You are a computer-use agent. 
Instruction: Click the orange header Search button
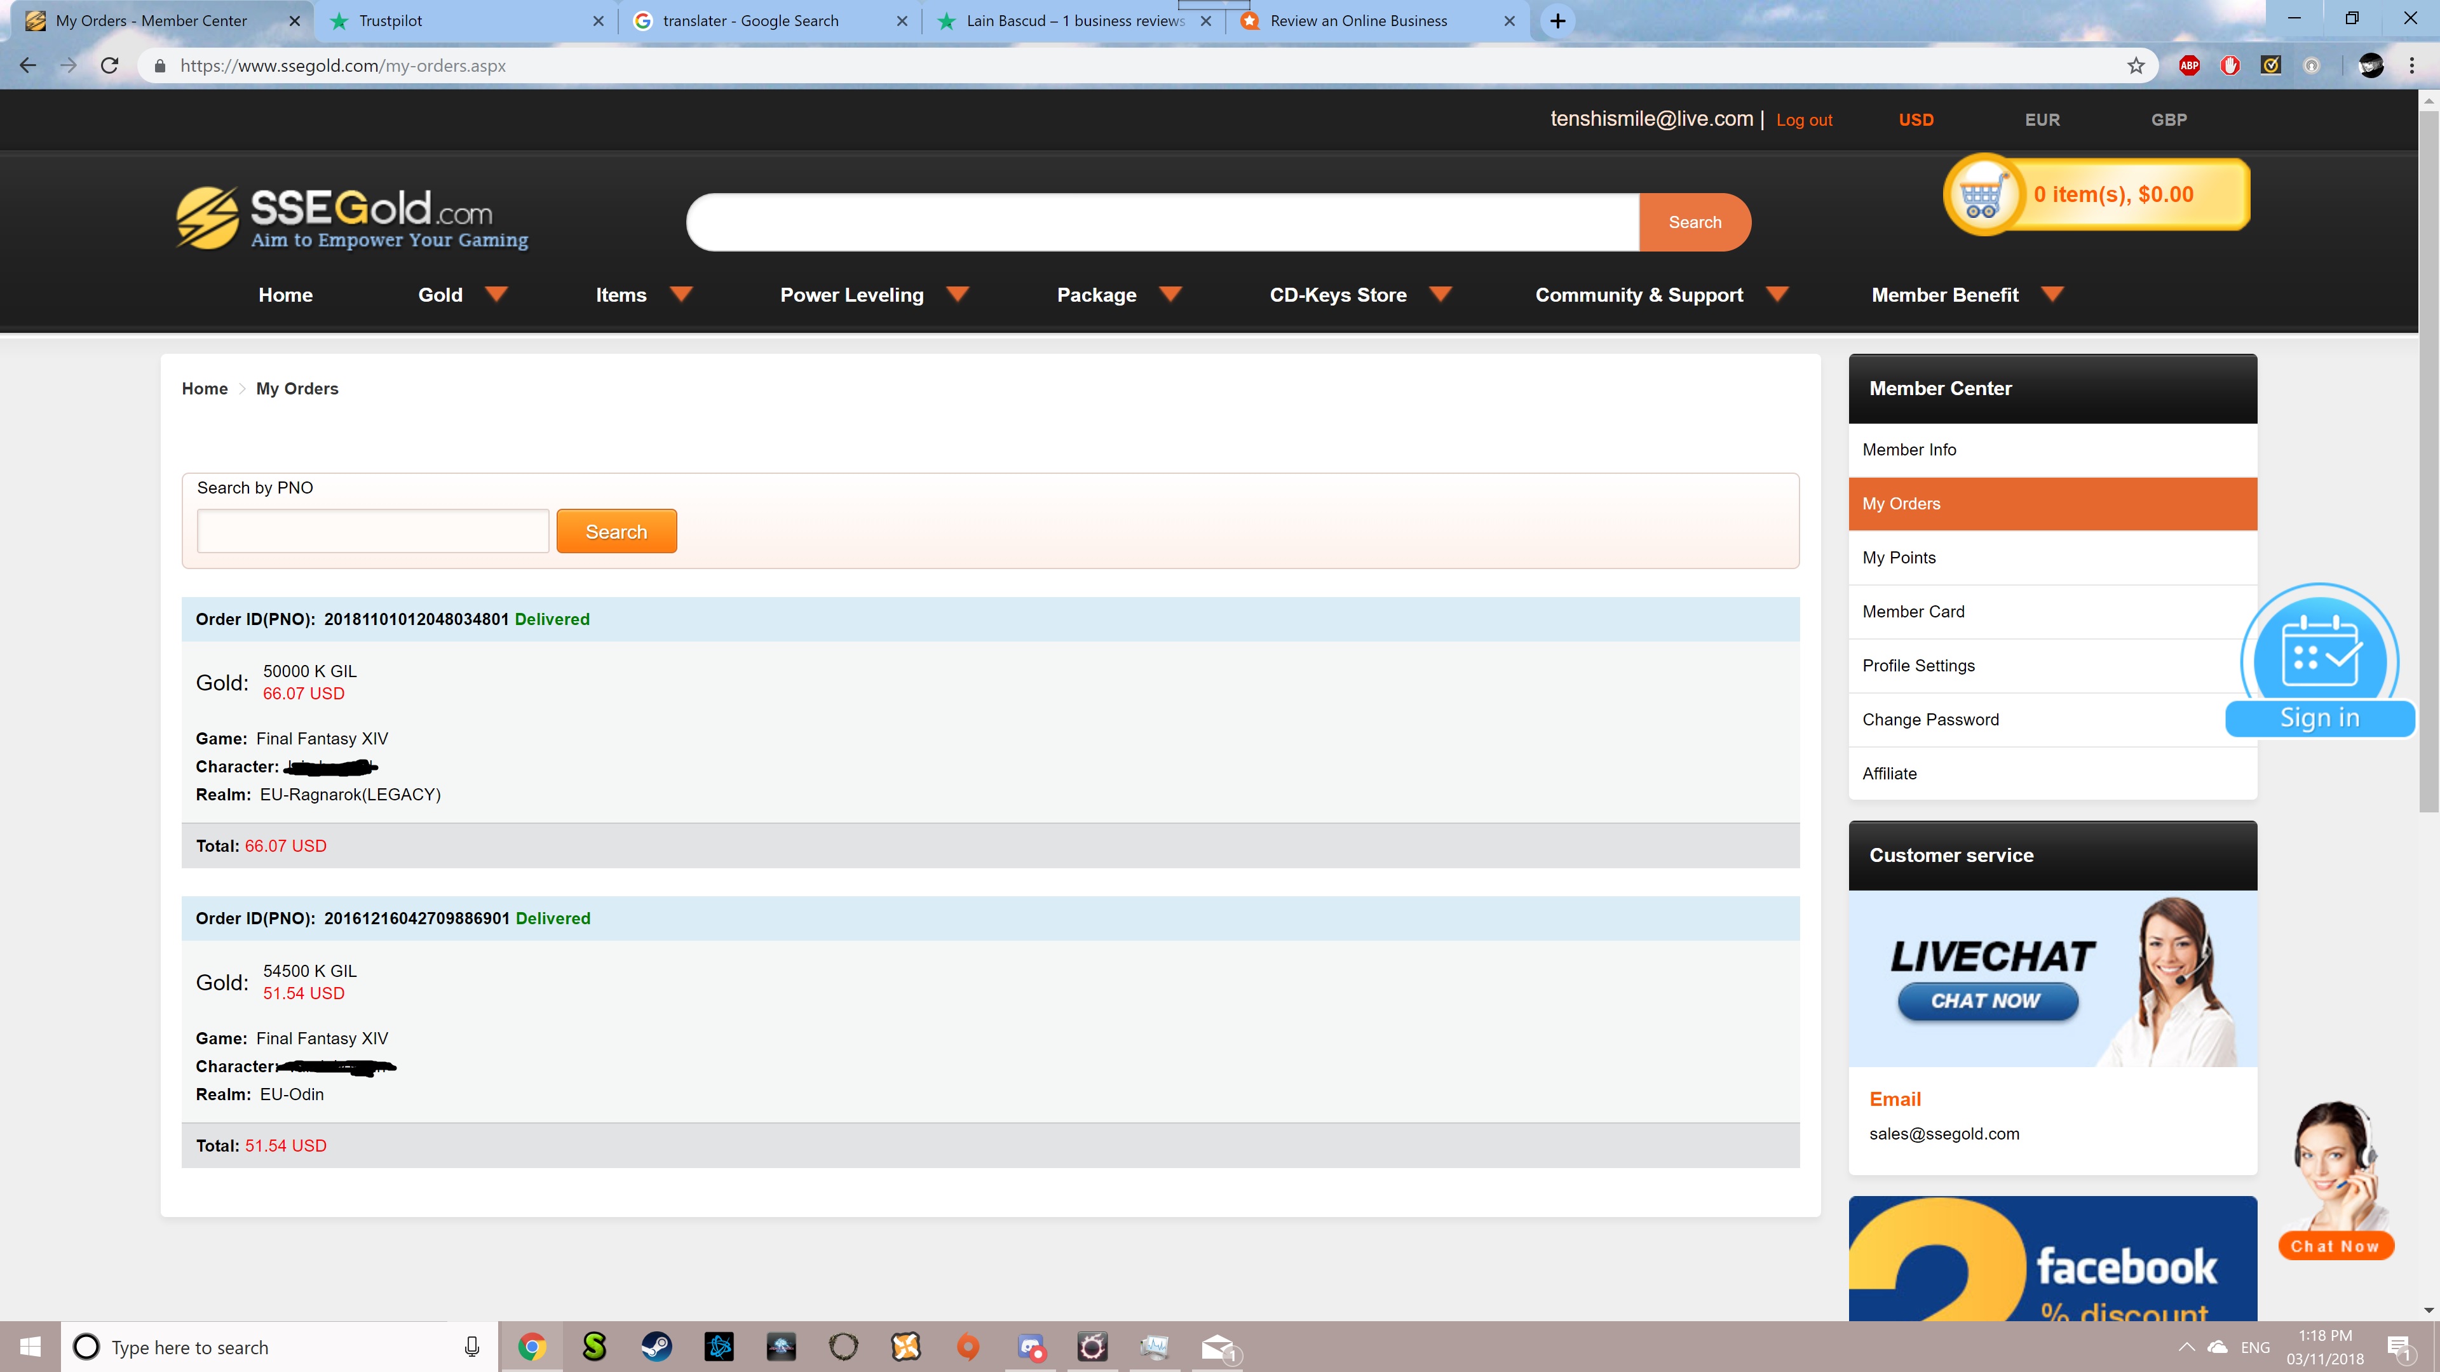click(x=1695, y=222)
